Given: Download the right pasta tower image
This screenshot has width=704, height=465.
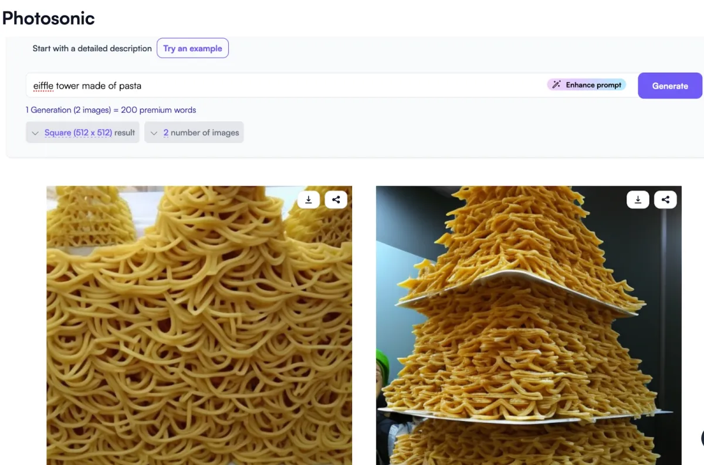Looking at the screenshot, I should (x=638, y=199).
